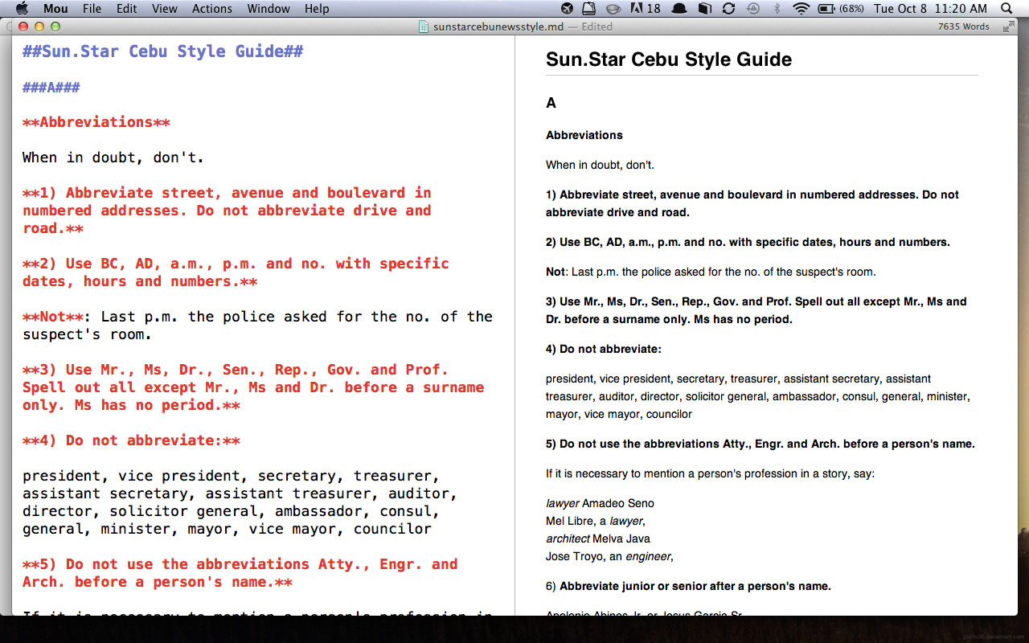Click "When in doubt, don't." in editor
The width and height of the screenshot is (1029, 643).
113,158
